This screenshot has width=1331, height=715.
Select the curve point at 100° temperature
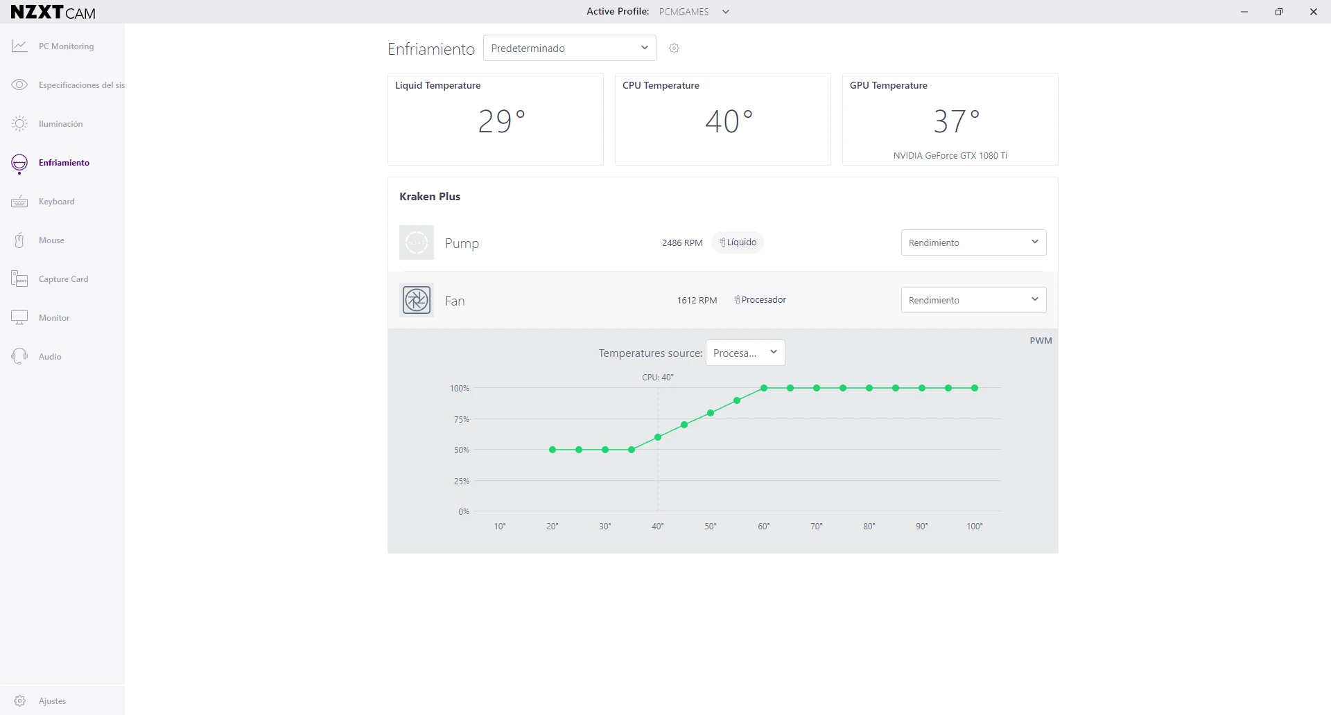coord(975,388)
